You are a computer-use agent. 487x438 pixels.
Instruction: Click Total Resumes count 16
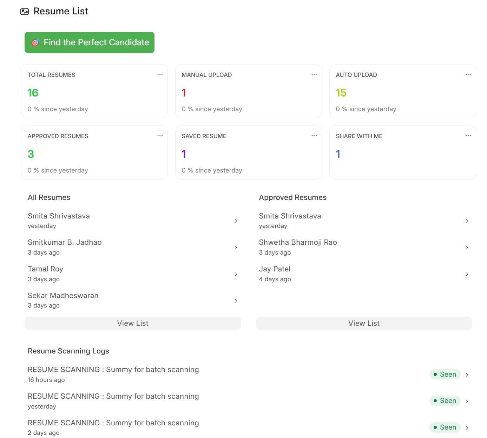click(33, 93)
